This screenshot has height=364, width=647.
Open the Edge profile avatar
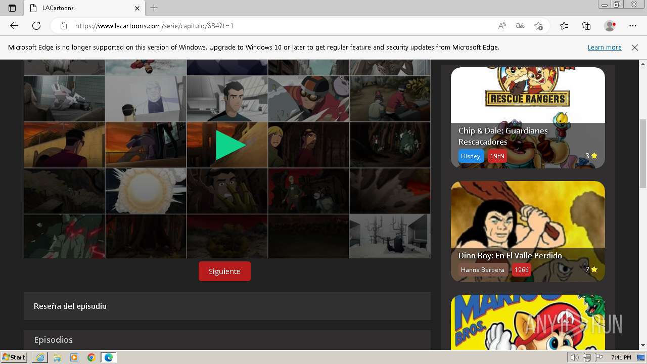click(x=610, y=26)
